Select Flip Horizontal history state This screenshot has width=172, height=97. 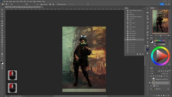[x=132, y=23]
